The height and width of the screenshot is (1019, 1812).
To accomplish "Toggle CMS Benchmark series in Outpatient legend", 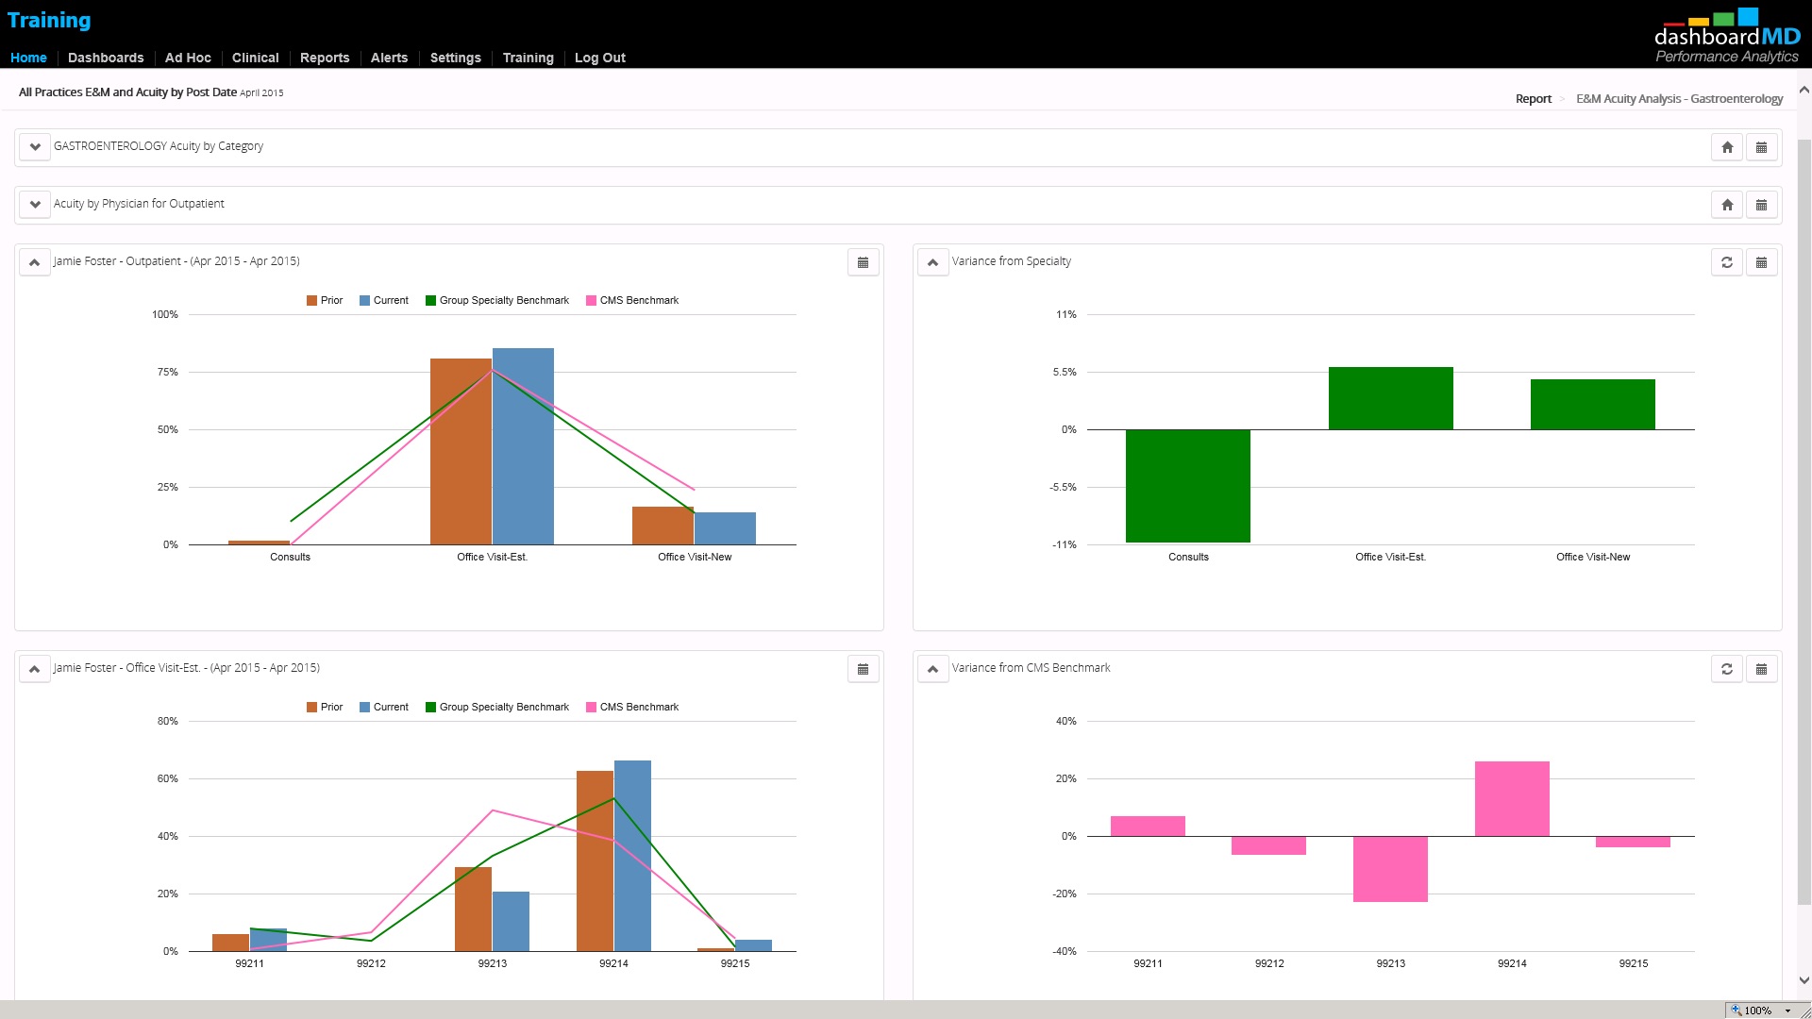I will tap(631, 300).
